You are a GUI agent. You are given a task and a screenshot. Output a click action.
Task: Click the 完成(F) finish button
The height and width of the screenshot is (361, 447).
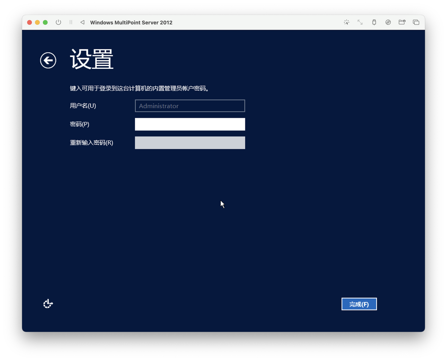[x=359, y=304]
